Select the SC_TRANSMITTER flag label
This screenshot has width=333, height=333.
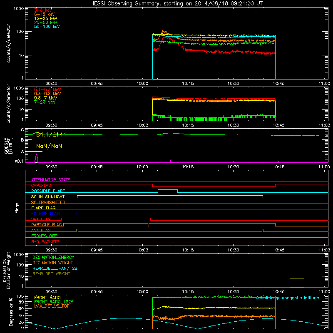(48, 202)
